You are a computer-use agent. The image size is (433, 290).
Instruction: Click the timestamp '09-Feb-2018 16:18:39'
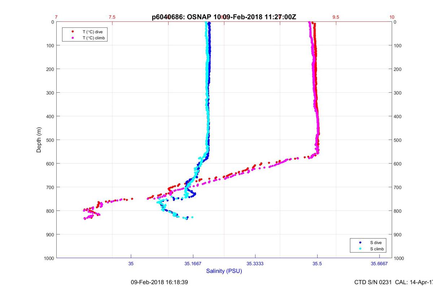click(159, 282)
